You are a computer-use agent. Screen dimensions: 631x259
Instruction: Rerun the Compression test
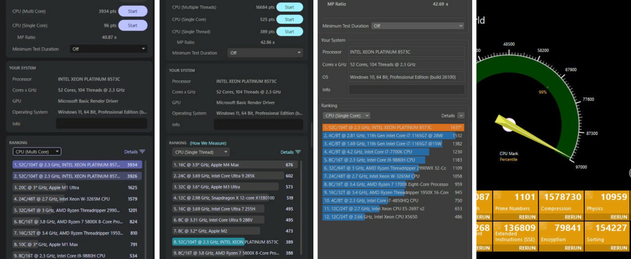coord(573,217)
